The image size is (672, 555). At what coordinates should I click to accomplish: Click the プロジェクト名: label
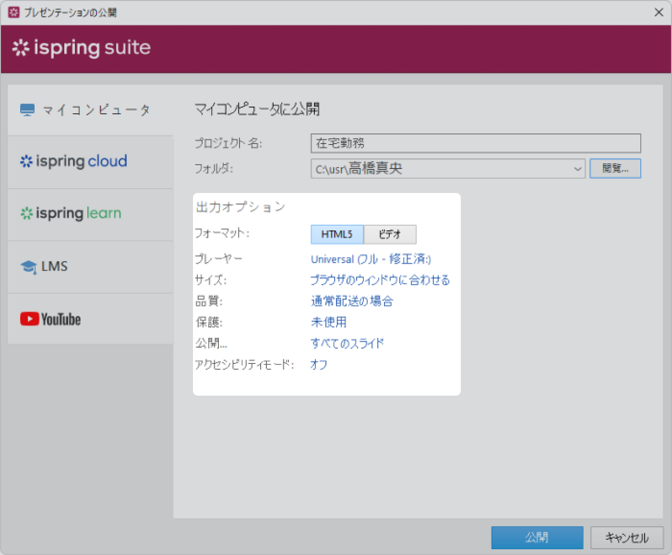tap(228, 143)
